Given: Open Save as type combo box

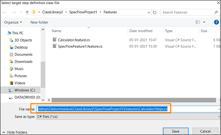Looking at the screenshot, I should [x=129, y=117].
